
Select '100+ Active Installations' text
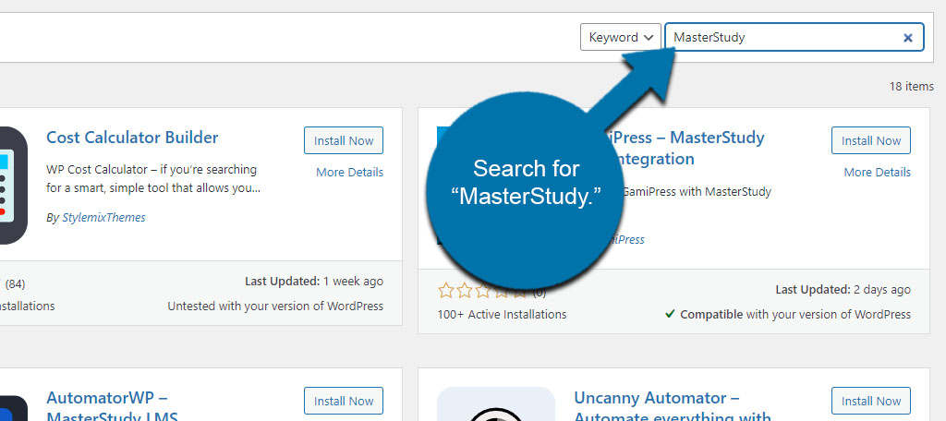tap(502, 314)
